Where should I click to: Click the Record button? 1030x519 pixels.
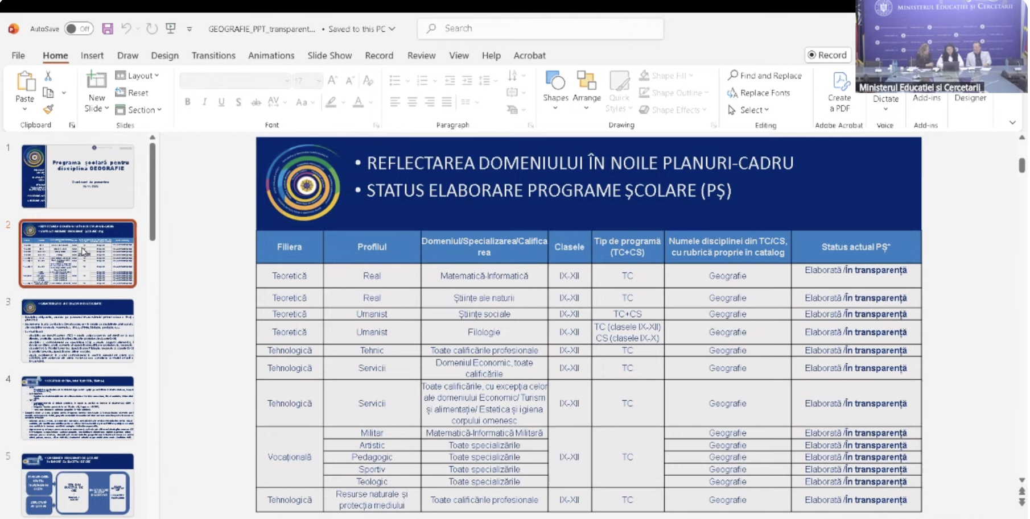(x=827, y=55)
